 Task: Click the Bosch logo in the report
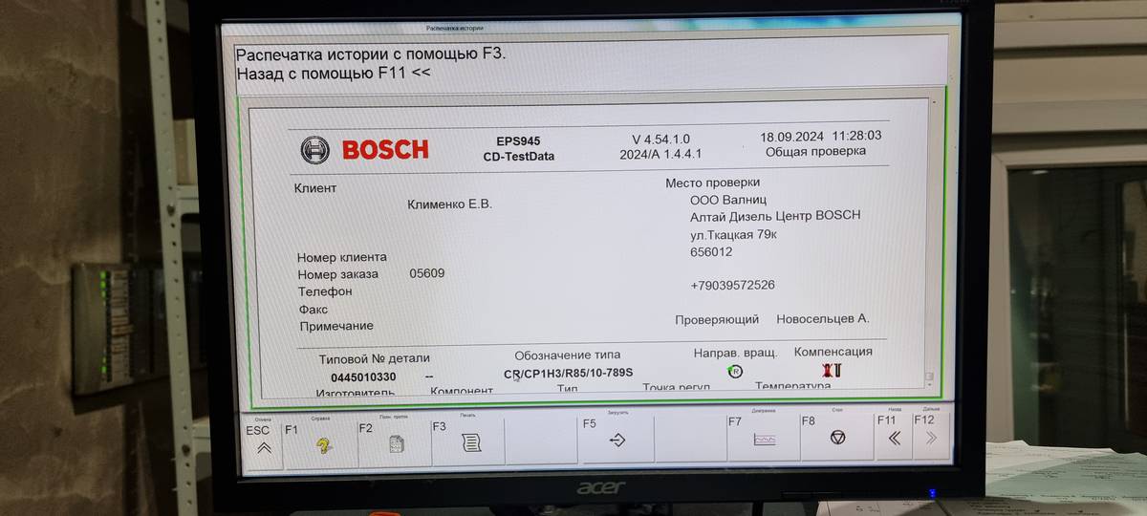(x=364, y=150)
